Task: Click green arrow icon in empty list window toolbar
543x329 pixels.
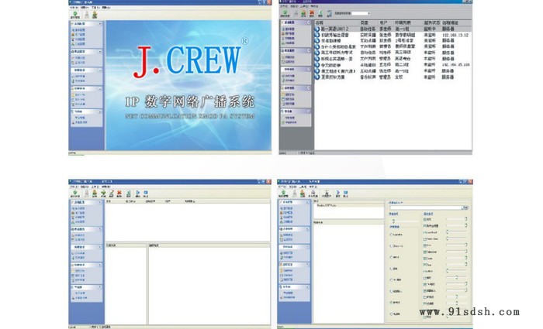Action: click(103, 192)
